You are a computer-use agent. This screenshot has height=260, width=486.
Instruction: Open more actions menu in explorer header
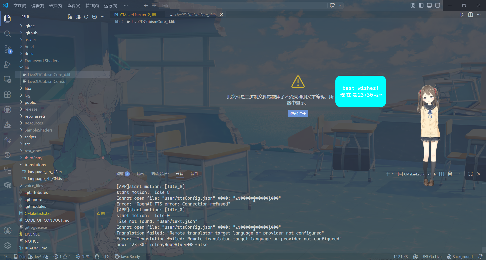103,17
